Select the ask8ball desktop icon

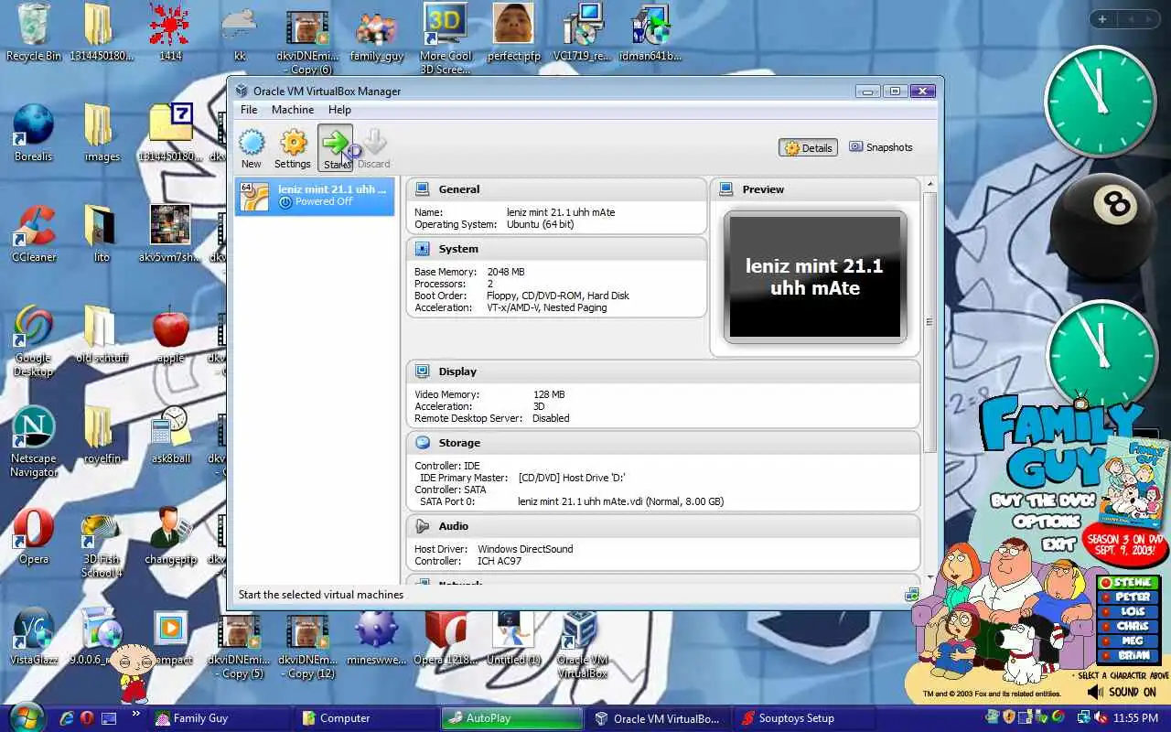pyautogui.click(x=170, y=436)
